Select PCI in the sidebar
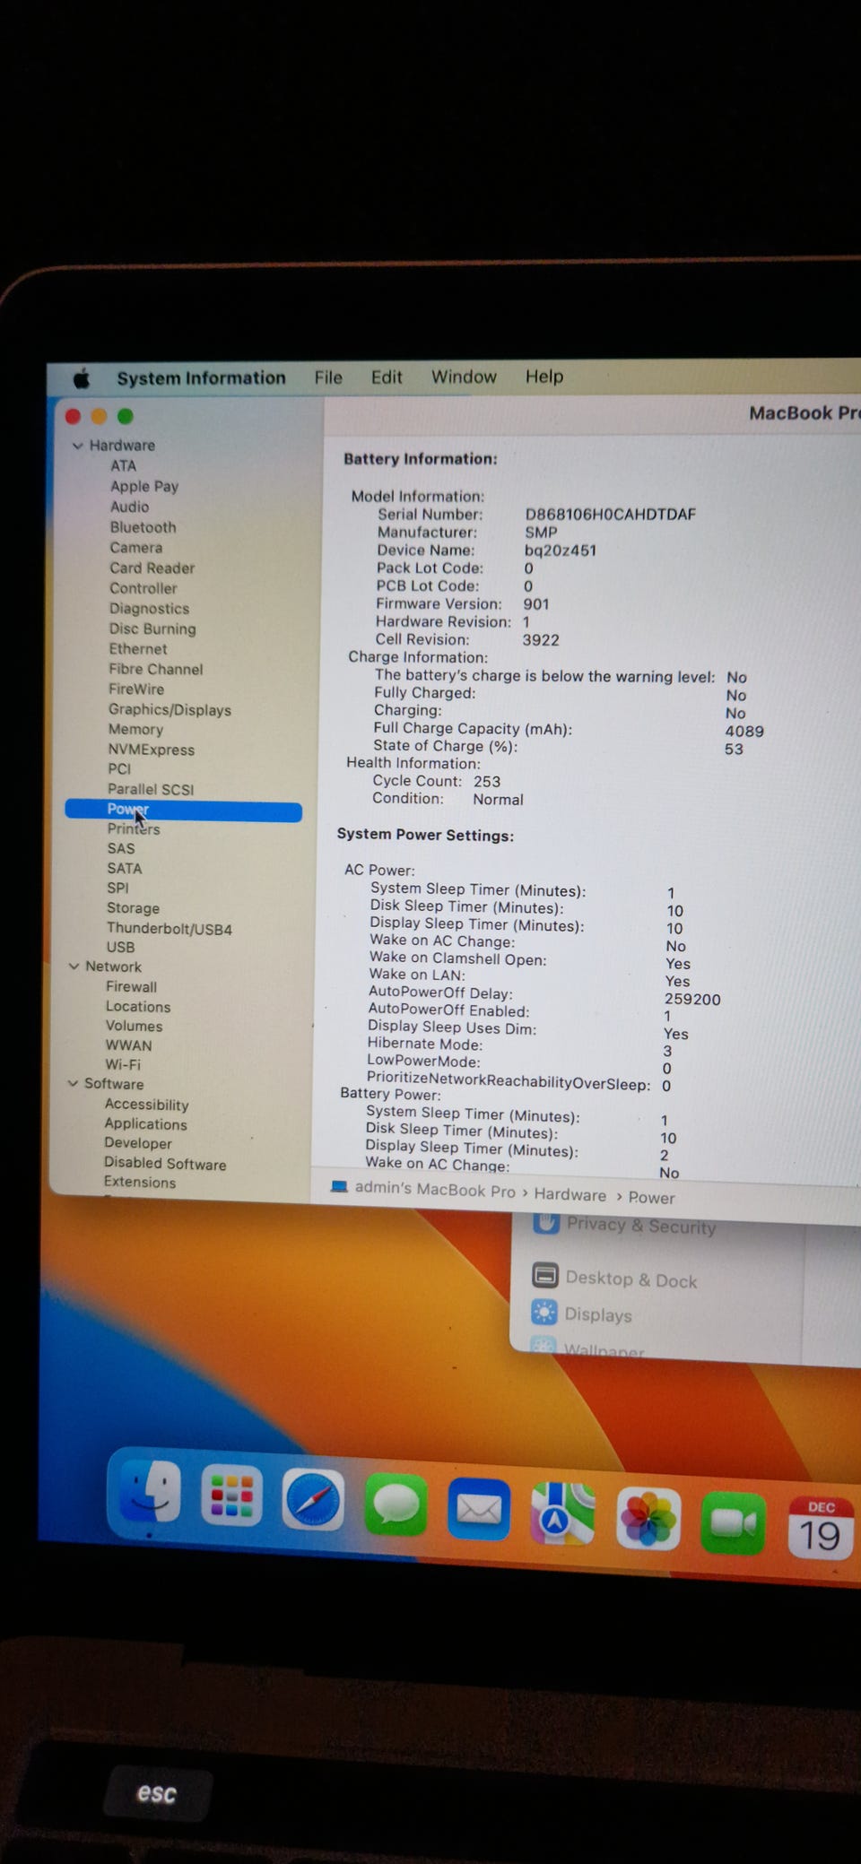The image size is (861, 1864). click(119, 769)
